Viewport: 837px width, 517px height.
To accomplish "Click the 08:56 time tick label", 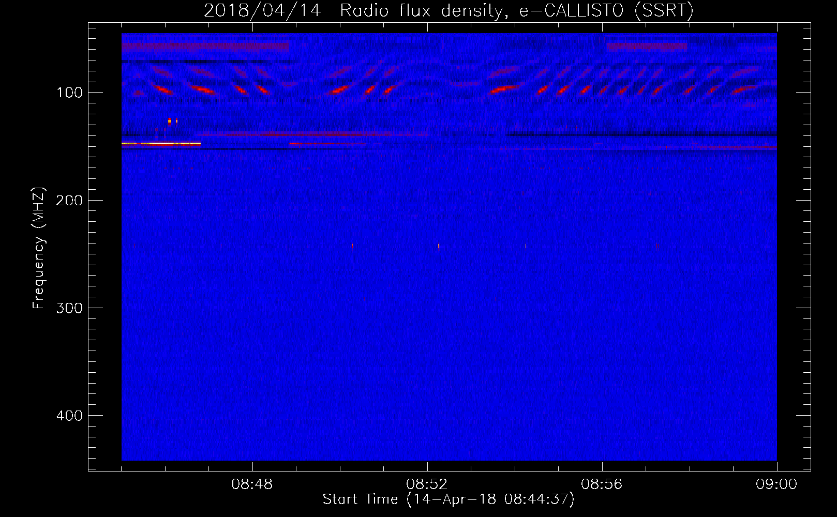I will pos(602,484).
